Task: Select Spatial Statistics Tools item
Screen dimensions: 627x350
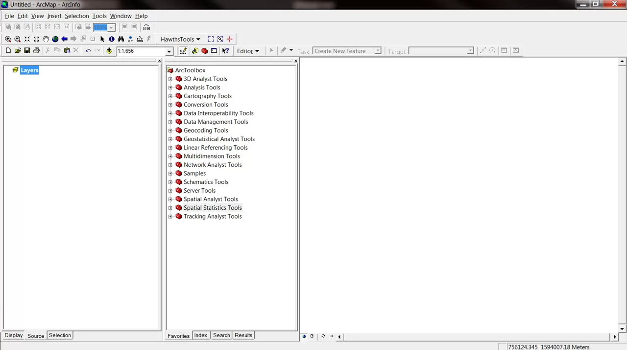Action: pyautogui.click(x=213, y=208)
